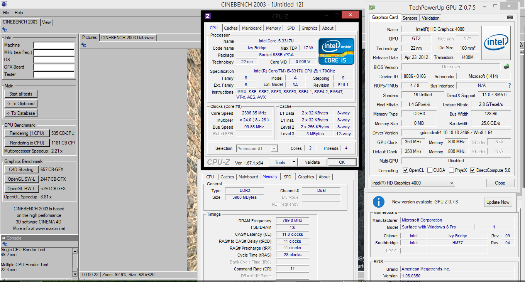Run the OpenGL HW-L benchmark
This screenshot has height=282, width=525.
(21, 189)
